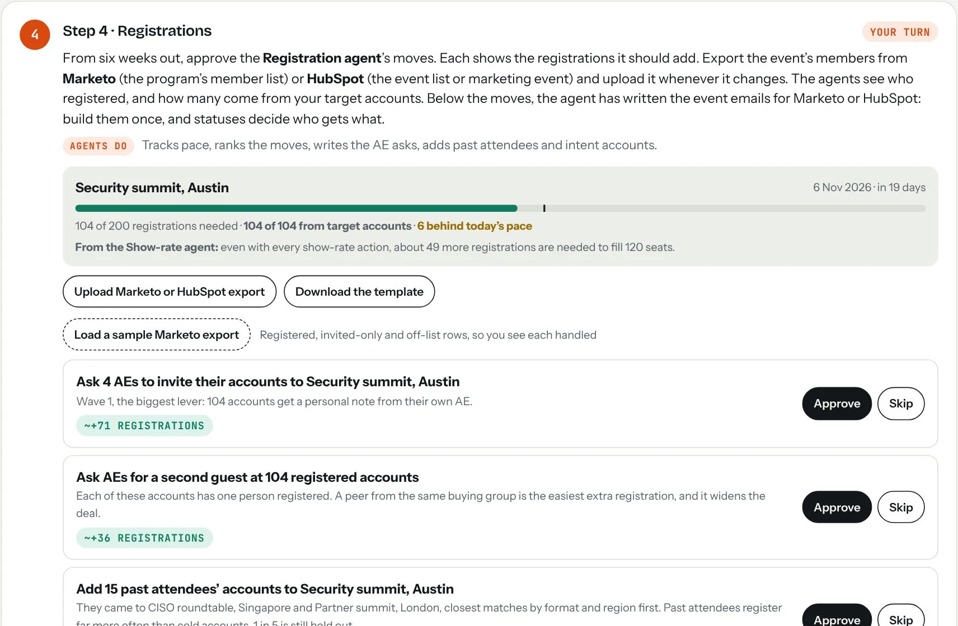Approve adding 15 past attendees' accounts
This screenshot has width=958, height=626.
tap(837, 616)
